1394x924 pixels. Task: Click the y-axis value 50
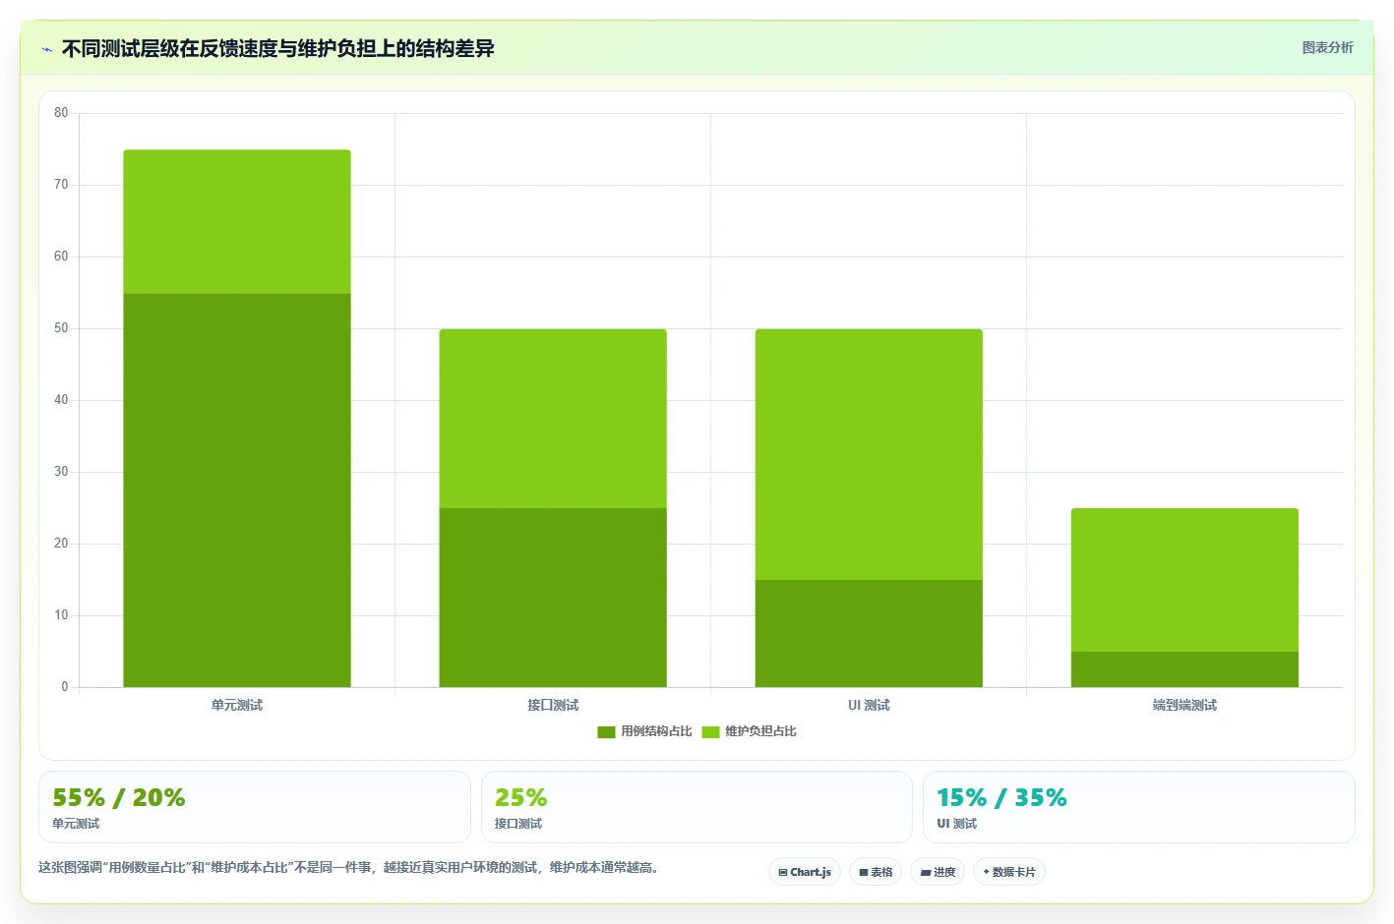point(61,328)
